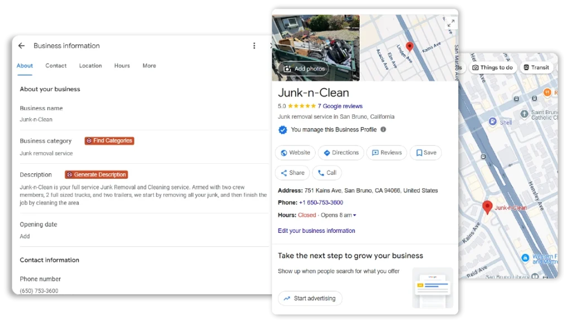
Task: Switch to the Contact tab
Action: [x=56, y=66]
